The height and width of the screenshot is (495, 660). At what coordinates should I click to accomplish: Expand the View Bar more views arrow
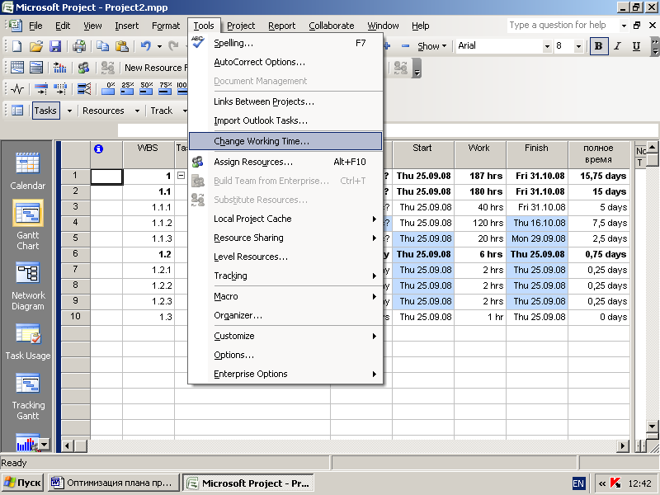pyautogui.click(x=44, y=444)
